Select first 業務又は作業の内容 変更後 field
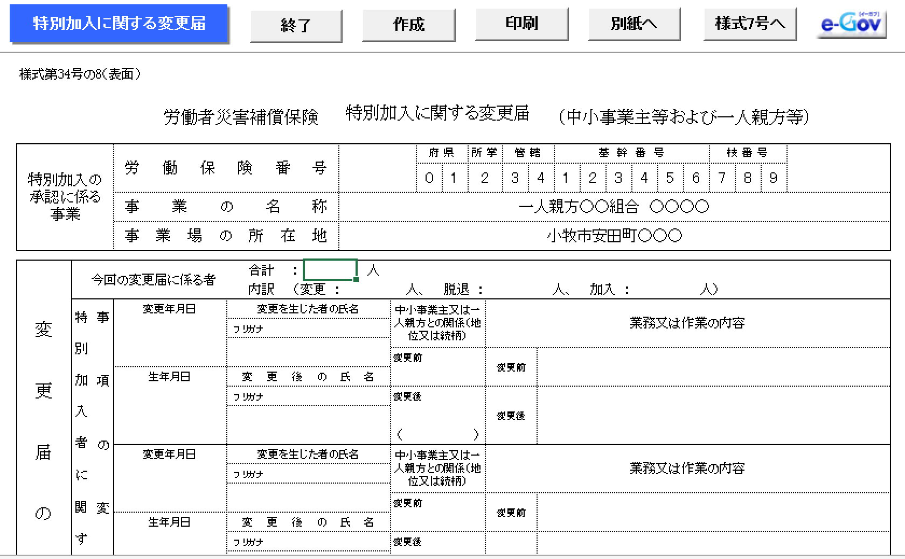This screenshot has width=905, height=559. [713, 415]
